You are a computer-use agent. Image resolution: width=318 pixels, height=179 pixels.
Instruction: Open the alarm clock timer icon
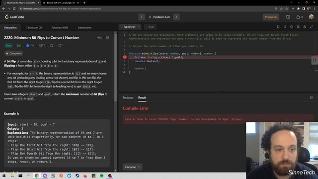(288, 17)
